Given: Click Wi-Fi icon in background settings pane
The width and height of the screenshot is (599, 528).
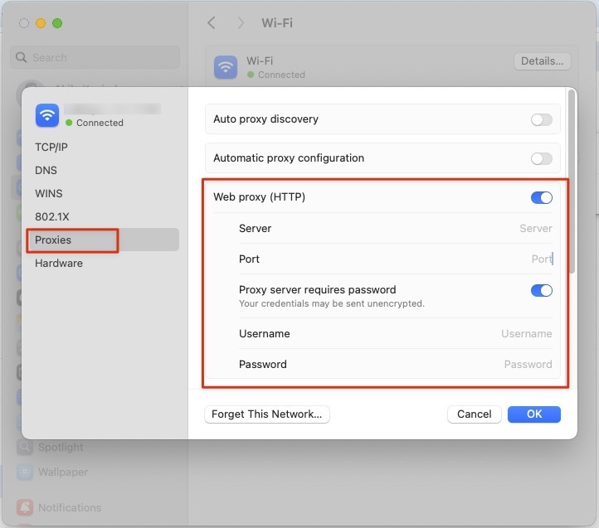Looking at the screenshot, I should (226, 67).
